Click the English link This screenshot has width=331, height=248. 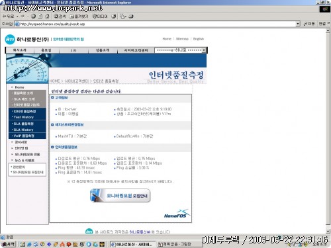(x=199, y=39)
